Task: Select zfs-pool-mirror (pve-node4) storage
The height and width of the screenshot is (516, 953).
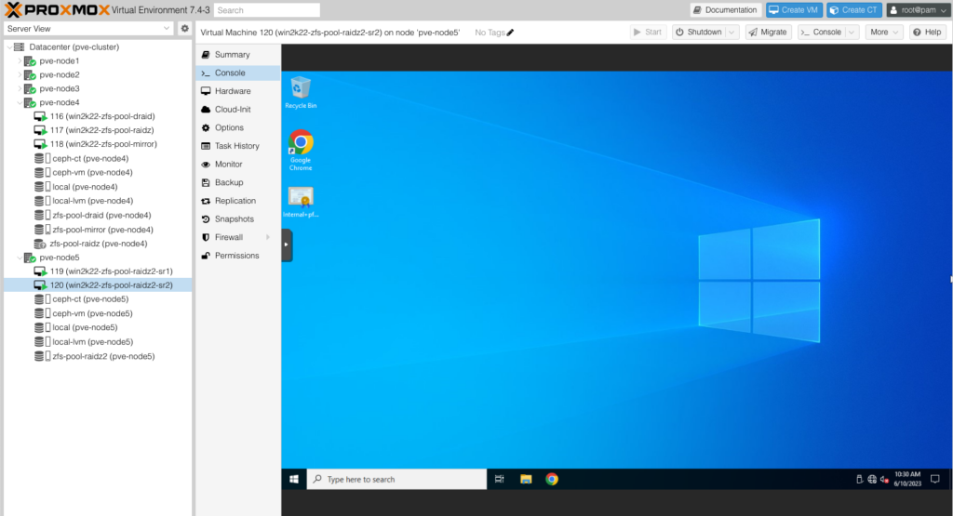Action: click(x=97, y=230)
